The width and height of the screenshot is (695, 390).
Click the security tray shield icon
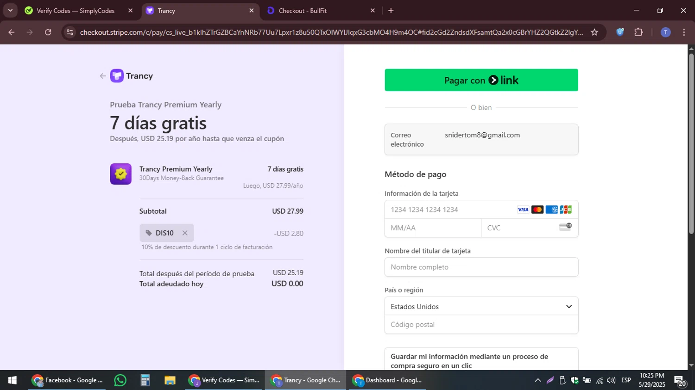tap(575, 380)
